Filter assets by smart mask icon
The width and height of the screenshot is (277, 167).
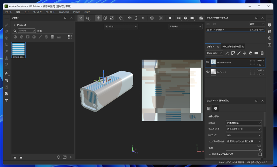coord(28,37)
